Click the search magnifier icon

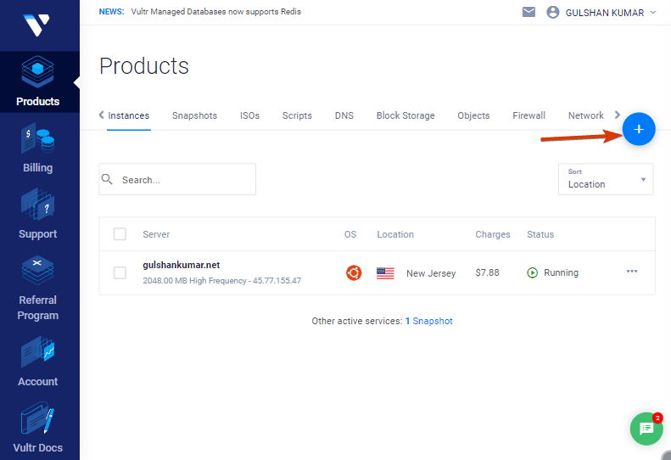coord(107,179)
